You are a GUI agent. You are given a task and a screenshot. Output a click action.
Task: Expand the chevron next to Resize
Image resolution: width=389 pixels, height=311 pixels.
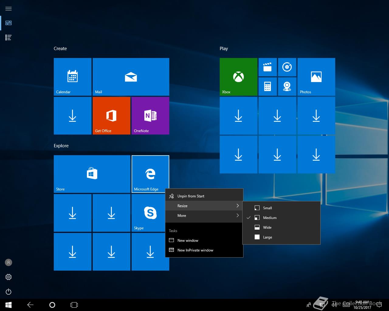coord(238,206)
